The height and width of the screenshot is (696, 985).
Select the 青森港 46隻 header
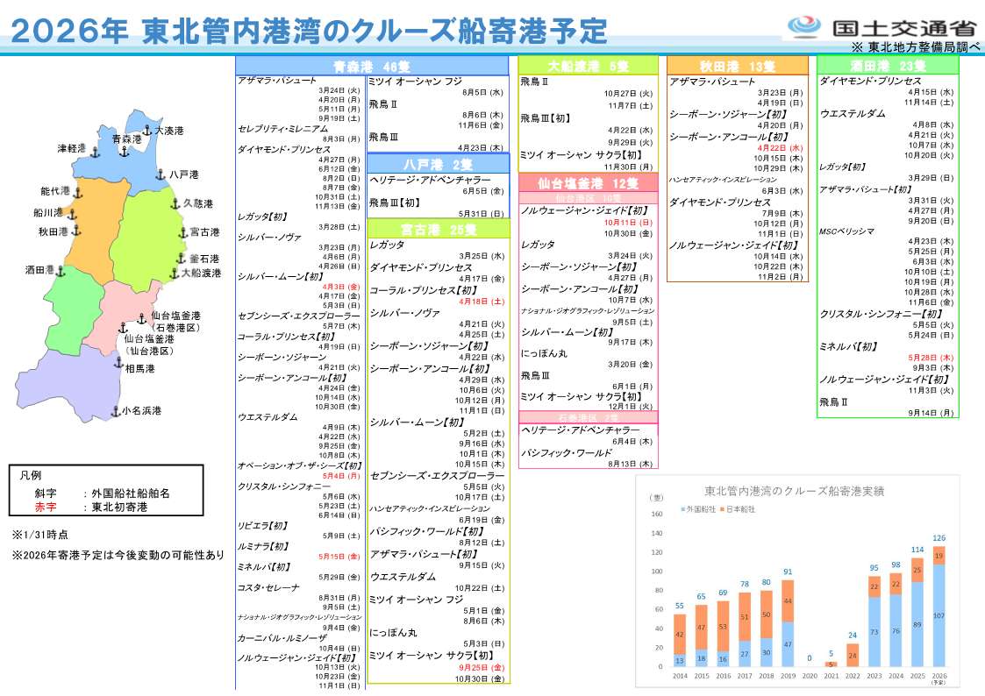point(372,66)
